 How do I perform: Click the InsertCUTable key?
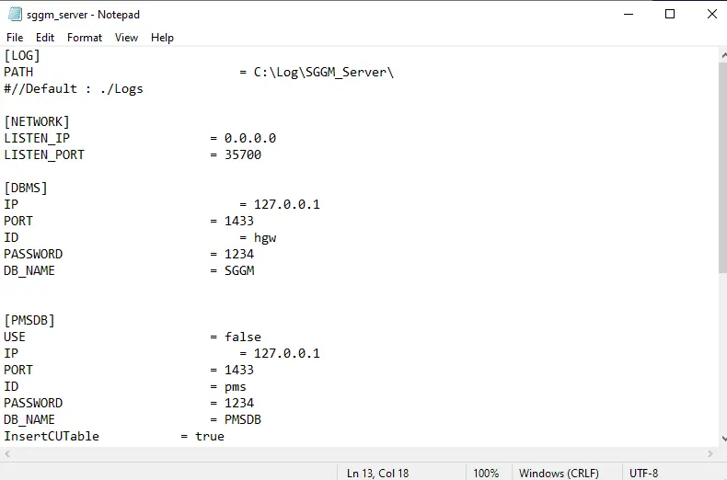(x=52, y=437)
